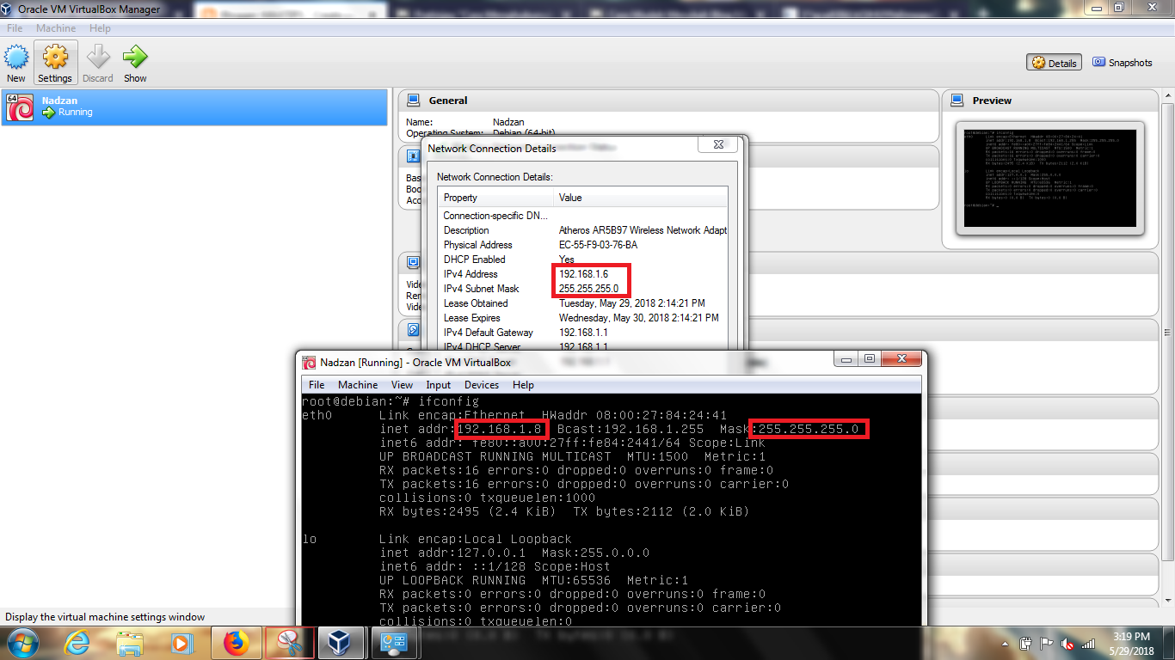
Task: Select the DHCP Enabled Yes value
Action: pyautogui.click(x=566, y=260)
